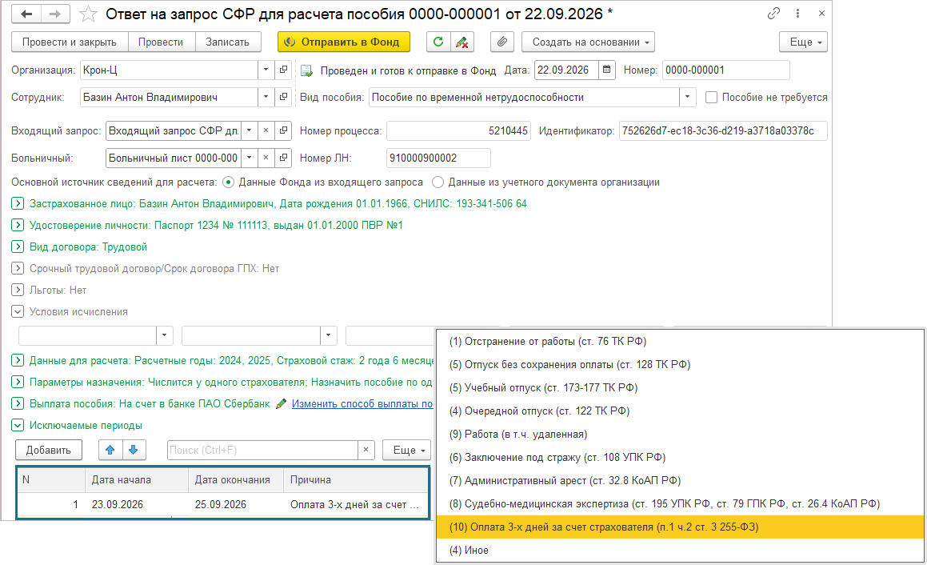Go forward with the right arrow button
This screenshot has width=927, height=565.
55,14
